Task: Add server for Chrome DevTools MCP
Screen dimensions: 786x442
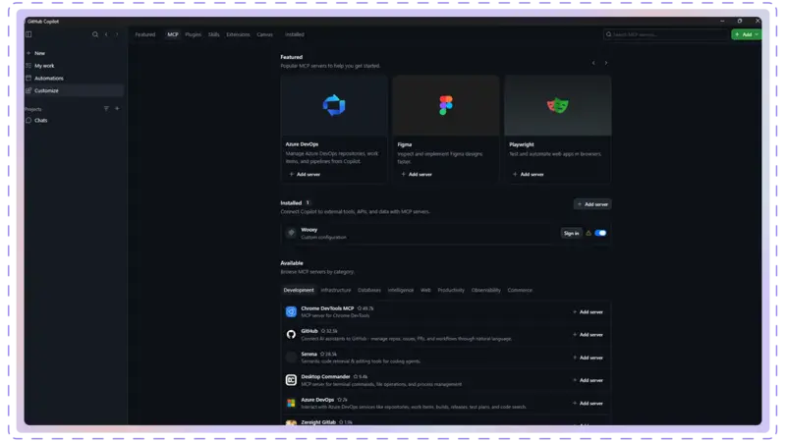Action: pos(588,312)
